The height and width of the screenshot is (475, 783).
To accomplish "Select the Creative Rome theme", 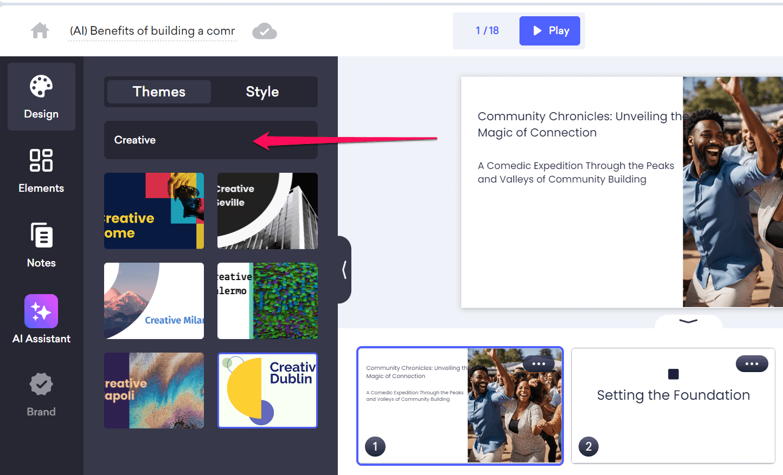I will (154, 211).
